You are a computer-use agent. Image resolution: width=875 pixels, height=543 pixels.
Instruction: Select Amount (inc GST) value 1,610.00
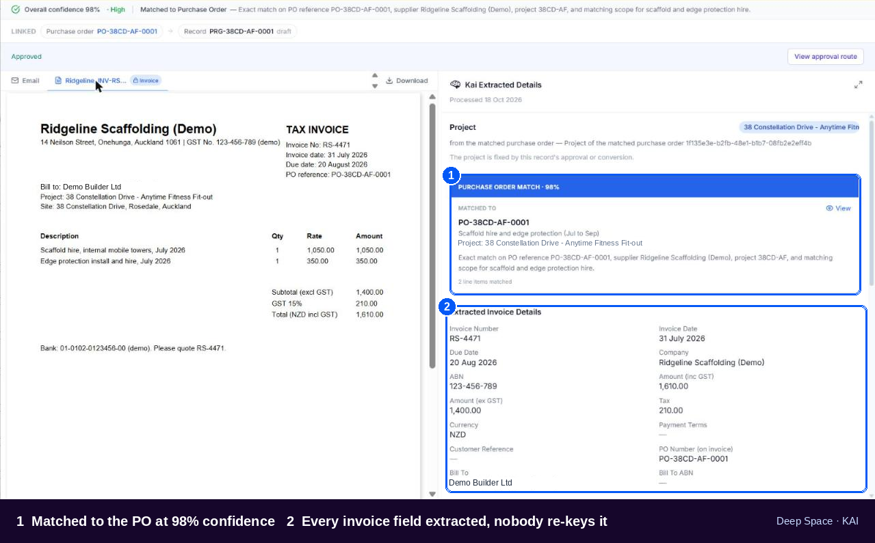click(674, 386)
